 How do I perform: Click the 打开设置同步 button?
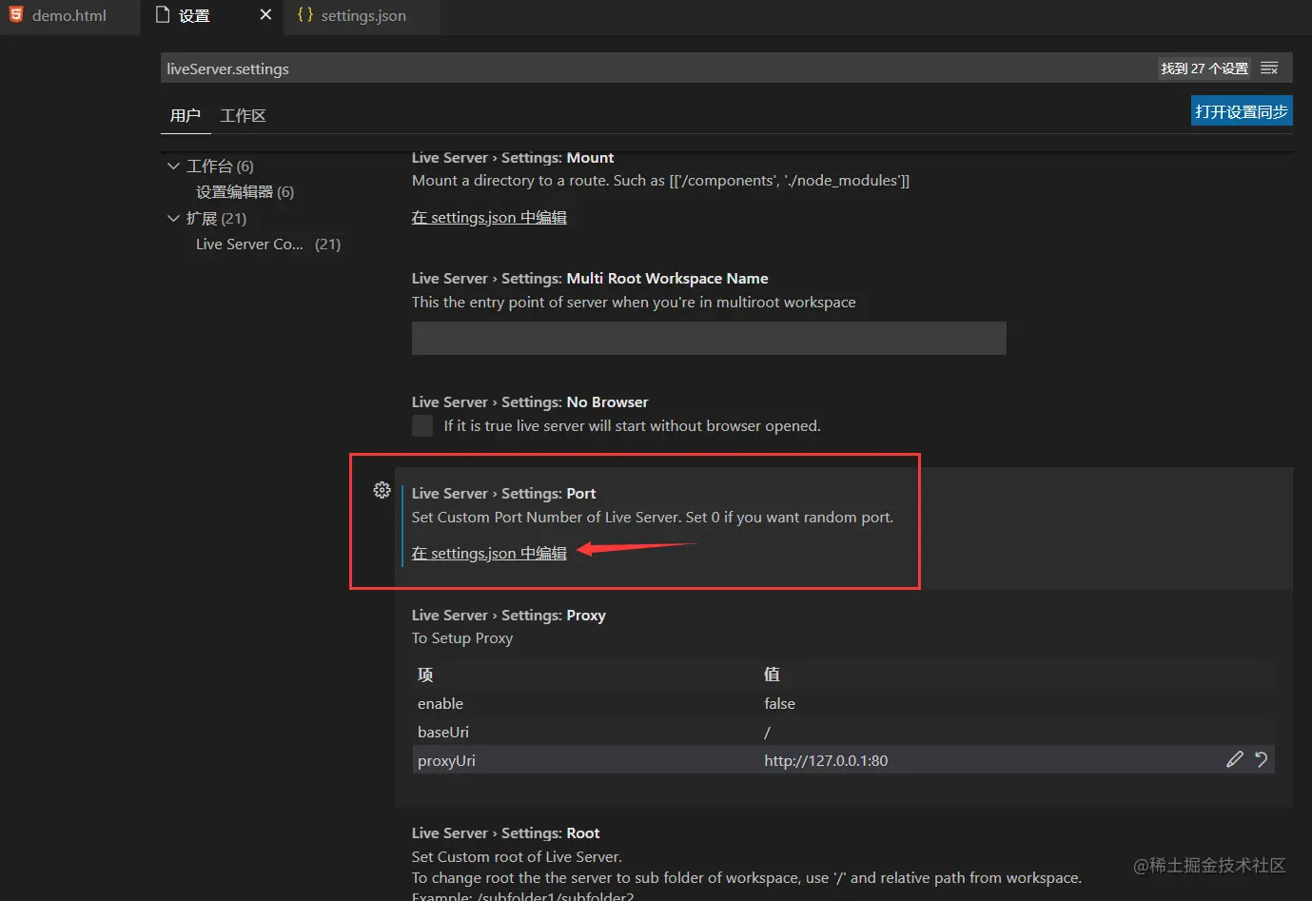tap(1242, 111)
